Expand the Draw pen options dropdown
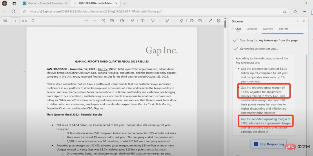The image size is (313, 156). (x=160, y=21)
